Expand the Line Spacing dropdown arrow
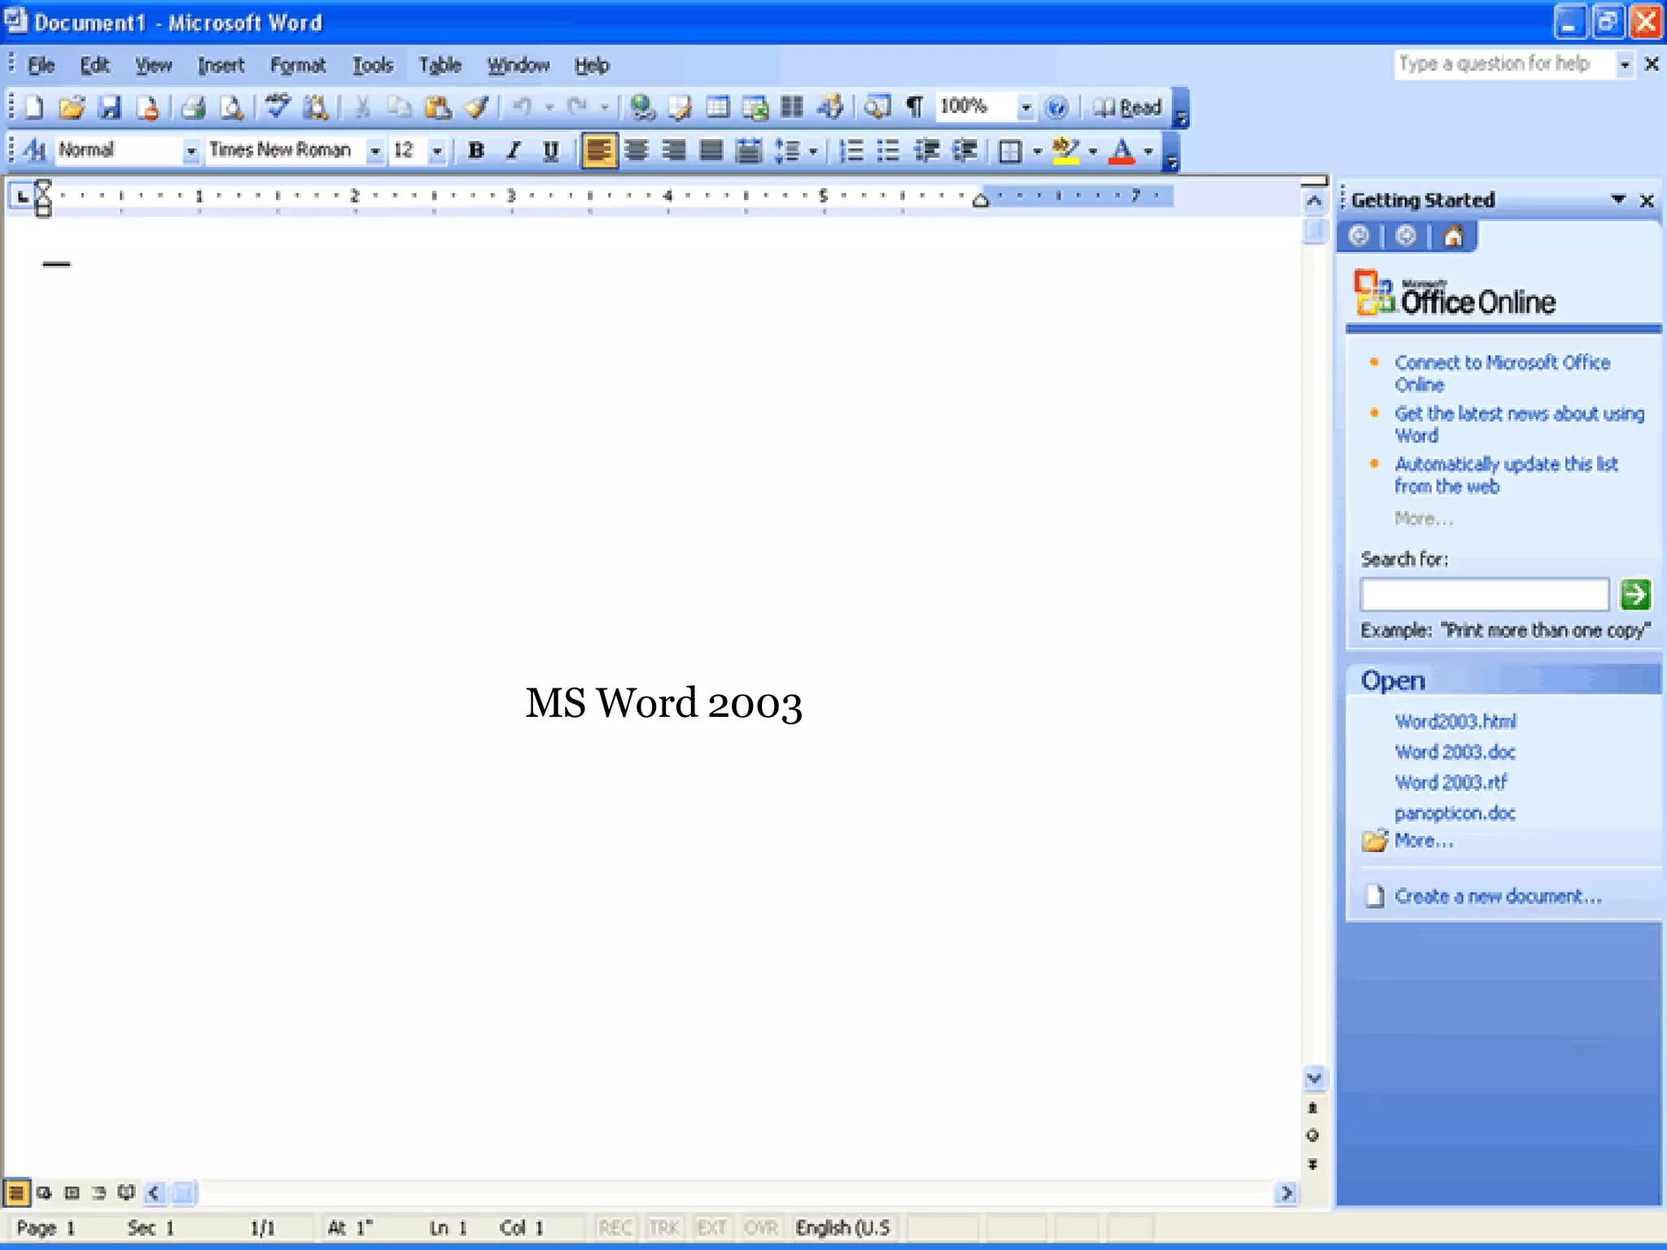The image size is (1667, 1250). [x=813, y=151]
